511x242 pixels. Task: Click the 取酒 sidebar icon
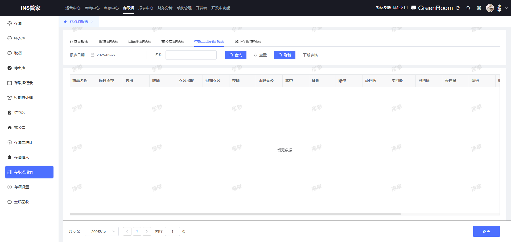pos(10,53)
